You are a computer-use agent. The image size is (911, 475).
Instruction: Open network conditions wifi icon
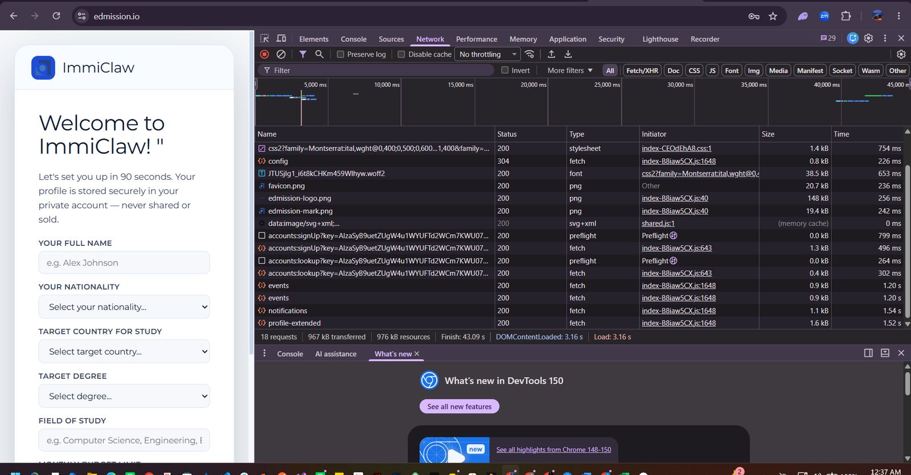pyautogui.click(x=530, y=54)
